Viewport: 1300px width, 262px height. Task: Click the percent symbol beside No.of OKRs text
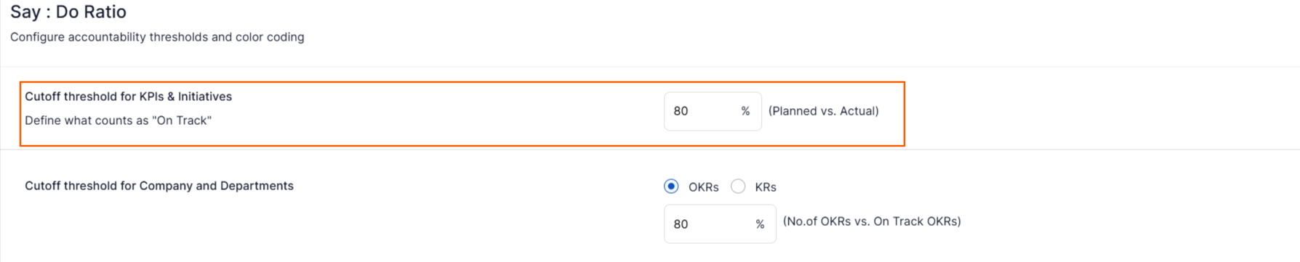tap(760, 224)
